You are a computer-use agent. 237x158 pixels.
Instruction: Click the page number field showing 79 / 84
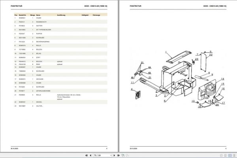102,155
